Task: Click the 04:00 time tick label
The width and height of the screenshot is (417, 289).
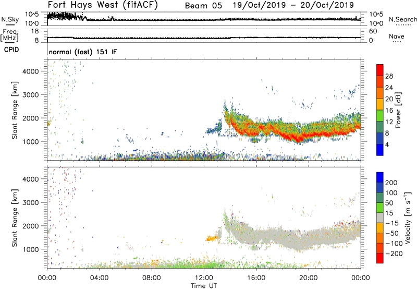Action: pos(100,278)
